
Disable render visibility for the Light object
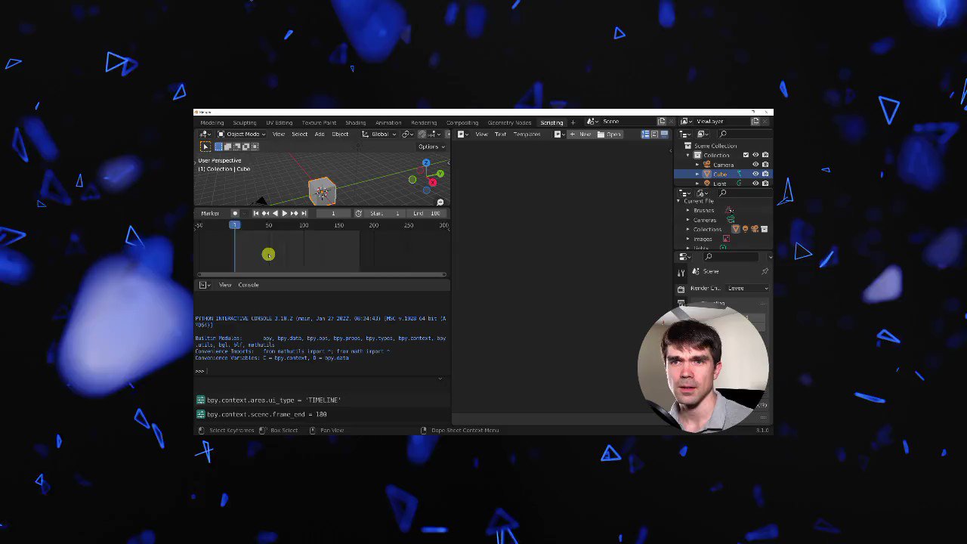765,183
